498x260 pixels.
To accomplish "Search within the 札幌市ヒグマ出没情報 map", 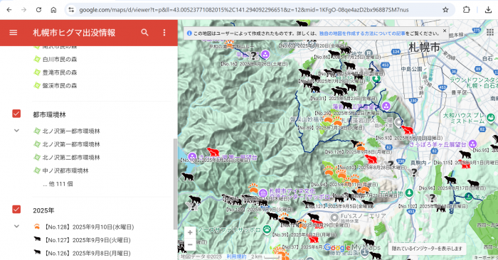I will 145,33.
